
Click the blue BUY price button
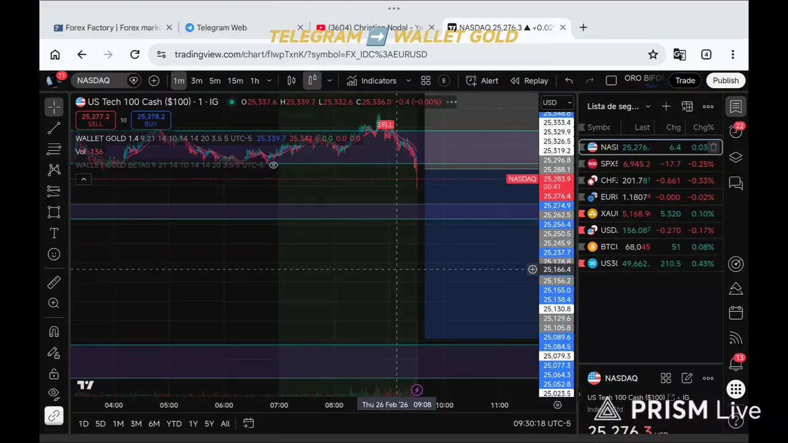click(151, 120)
